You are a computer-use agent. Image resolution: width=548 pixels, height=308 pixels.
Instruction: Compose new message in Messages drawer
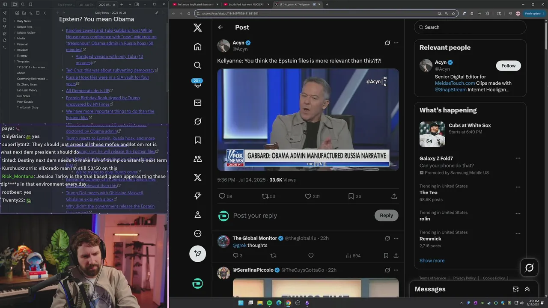(x=515, y=289)
